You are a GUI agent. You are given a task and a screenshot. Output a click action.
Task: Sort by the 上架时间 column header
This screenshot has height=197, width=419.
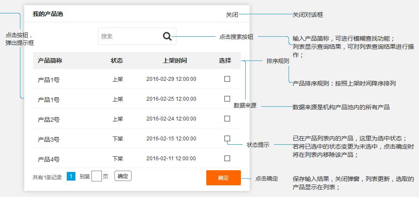tap(175, 60)
